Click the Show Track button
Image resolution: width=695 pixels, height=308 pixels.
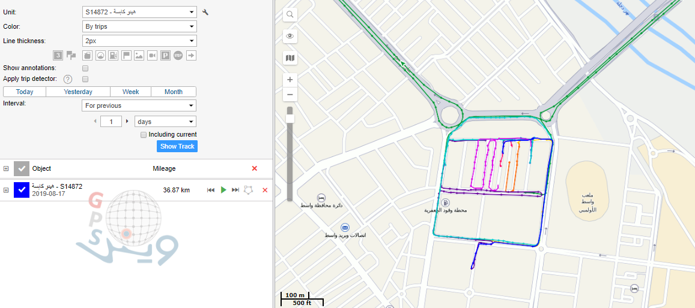coord(177,146)
